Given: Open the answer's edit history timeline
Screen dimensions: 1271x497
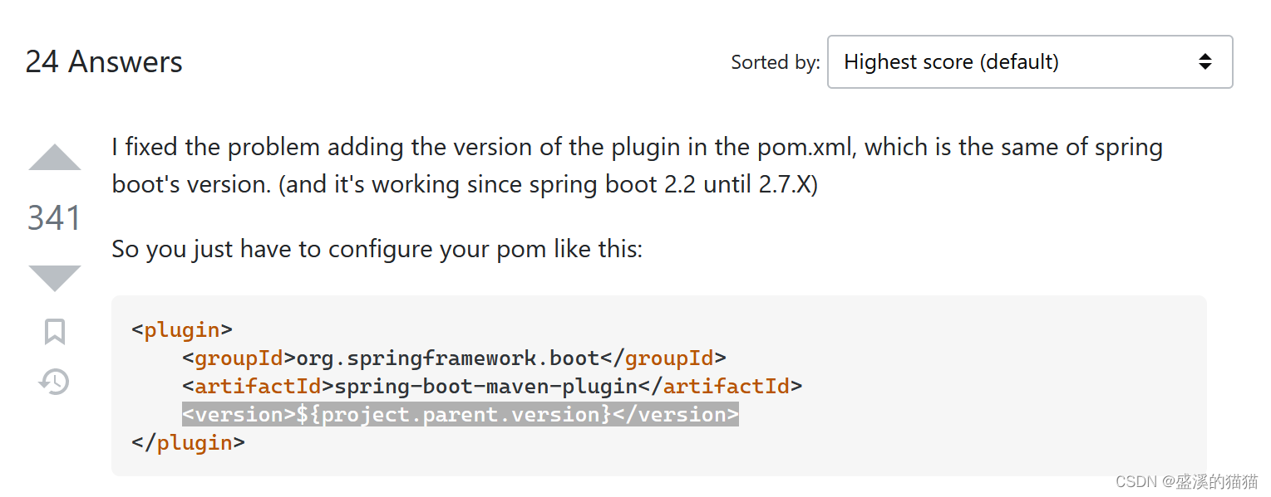Looking at the screenshot, I should (53, 382).
